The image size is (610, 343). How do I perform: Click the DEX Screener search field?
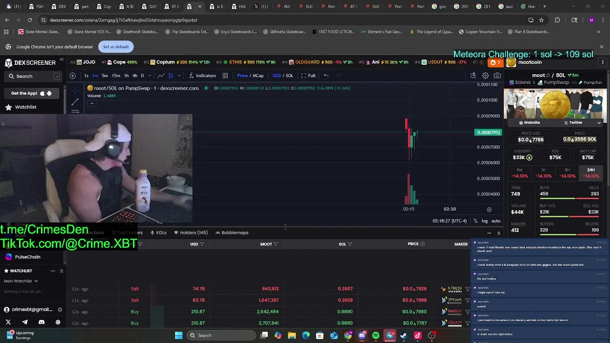pyautogui.click(x=33, y=76)
